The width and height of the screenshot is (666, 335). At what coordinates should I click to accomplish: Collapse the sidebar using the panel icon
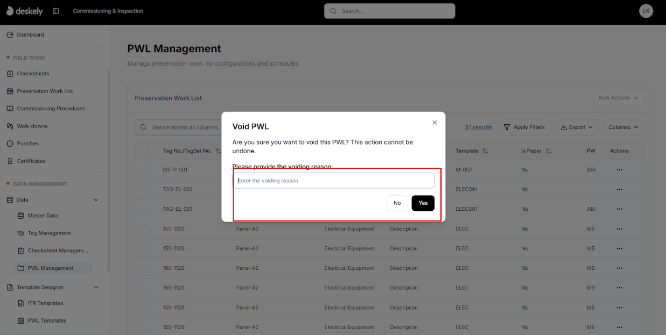[x=55, y=11]
